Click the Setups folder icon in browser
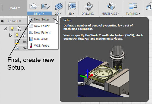The height and width of the screenshot is (104, 152). [x=17, y=48]
